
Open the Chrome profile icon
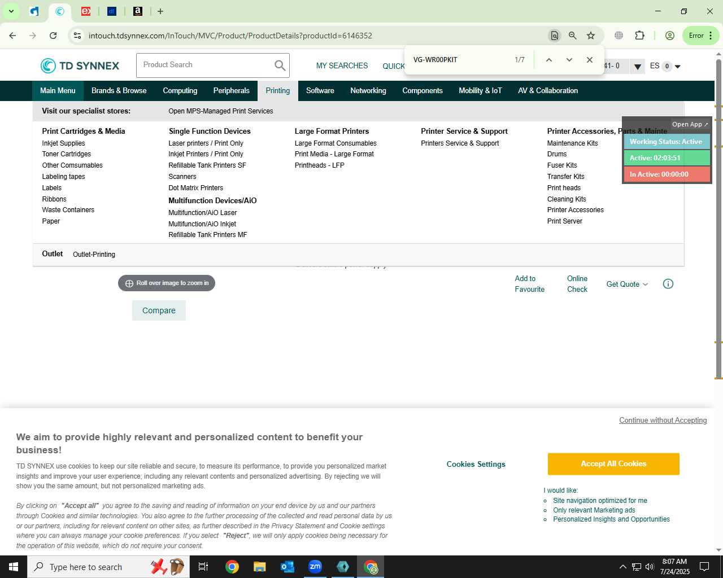670,36
